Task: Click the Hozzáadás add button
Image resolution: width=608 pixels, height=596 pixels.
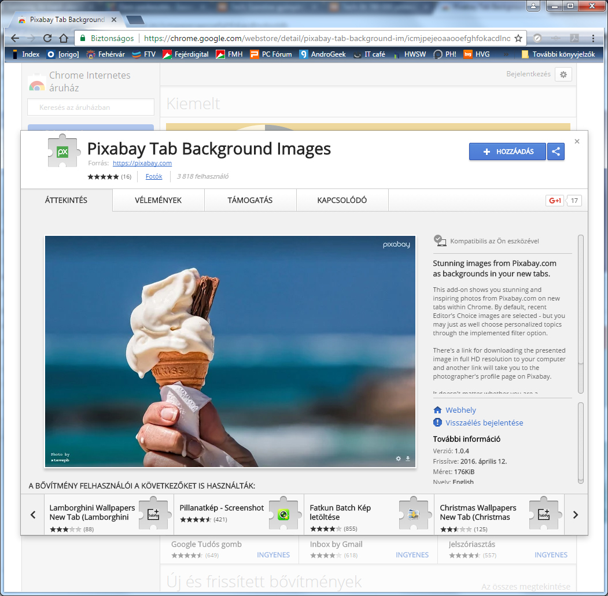Action: (507, 151)
